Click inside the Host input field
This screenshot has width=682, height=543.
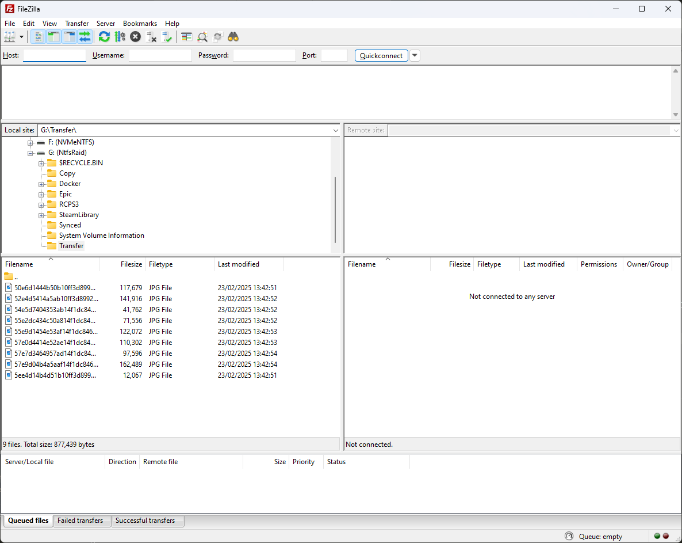54,55
